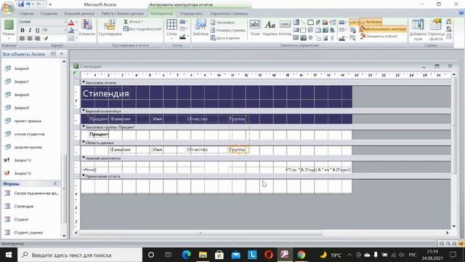Insert Номера страниц page numbers

coord(227,30)
